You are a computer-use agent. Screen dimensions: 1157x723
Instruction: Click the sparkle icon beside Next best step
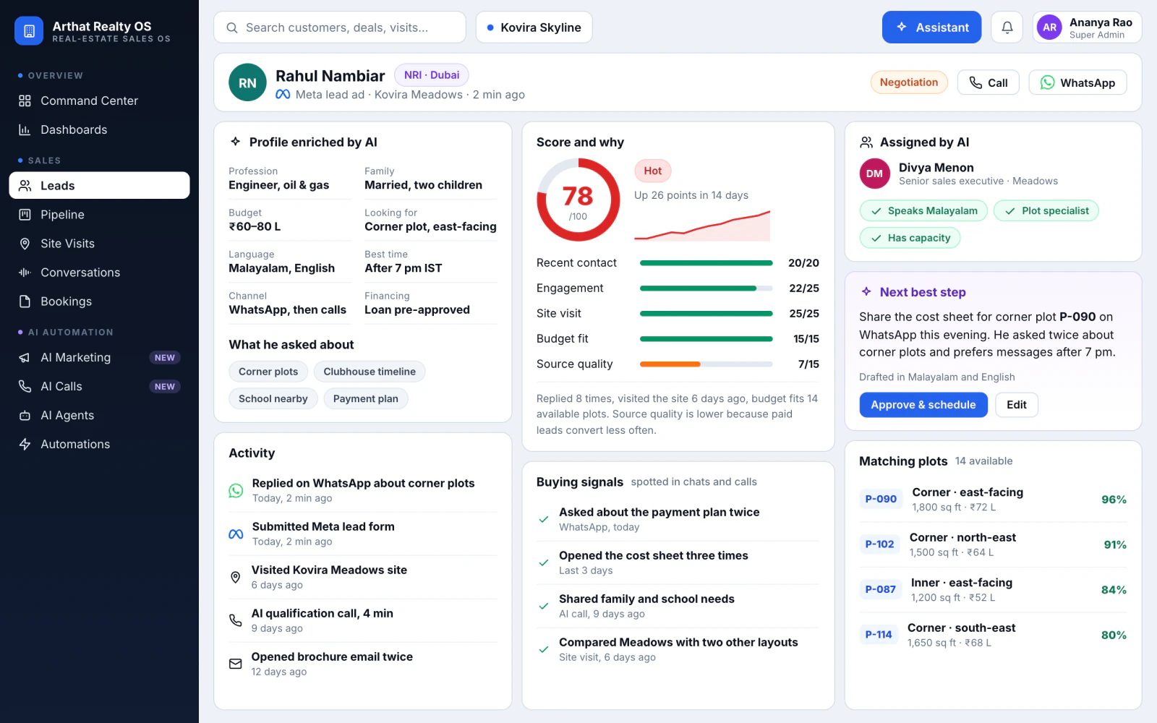(x=866, y=291)
